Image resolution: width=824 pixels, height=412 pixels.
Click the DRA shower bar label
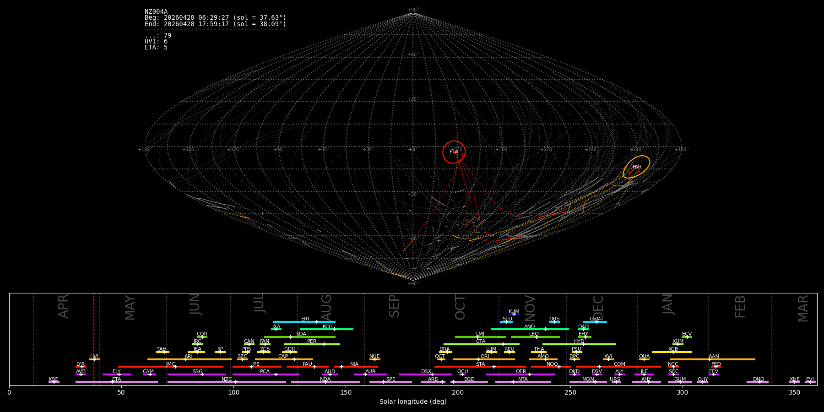(445, 349)
